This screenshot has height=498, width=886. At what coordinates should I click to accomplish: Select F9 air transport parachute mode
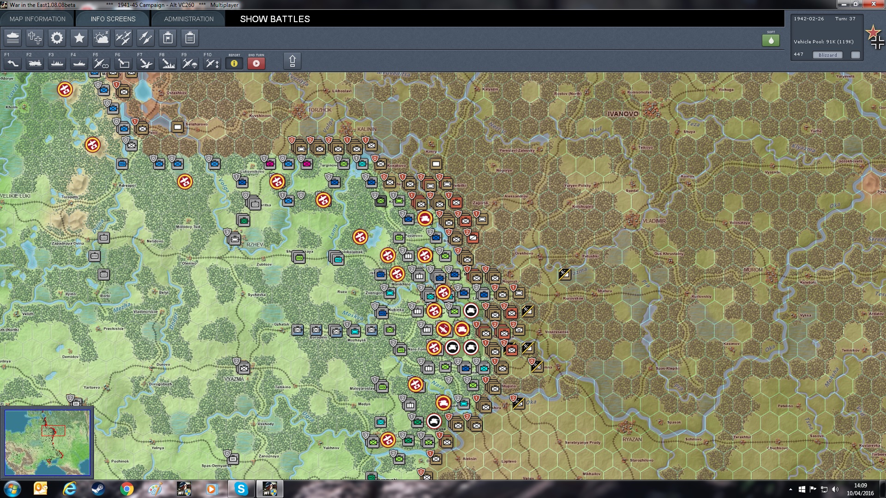[190, 63]
